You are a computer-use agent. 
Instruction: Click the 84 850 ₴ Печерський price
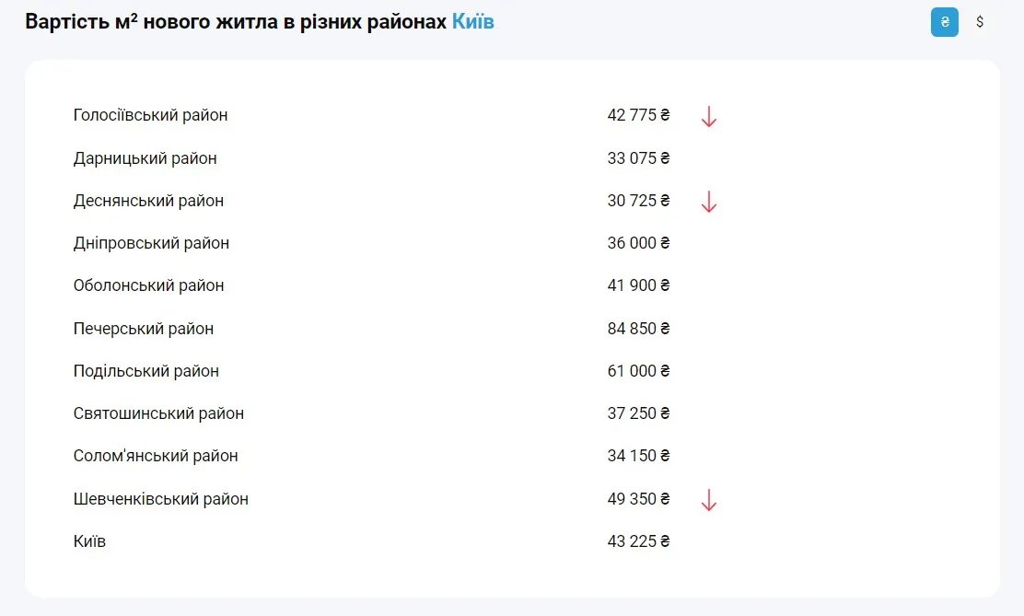click(x=638, y=329)
